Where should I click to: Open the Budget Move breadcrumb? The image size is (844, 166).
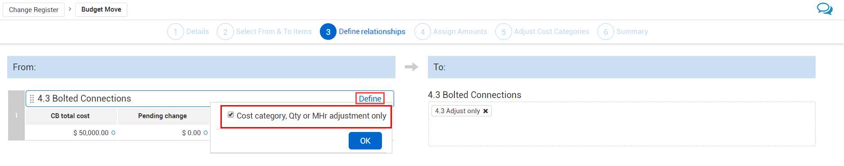pyautogui.click(x=101, y=9)
